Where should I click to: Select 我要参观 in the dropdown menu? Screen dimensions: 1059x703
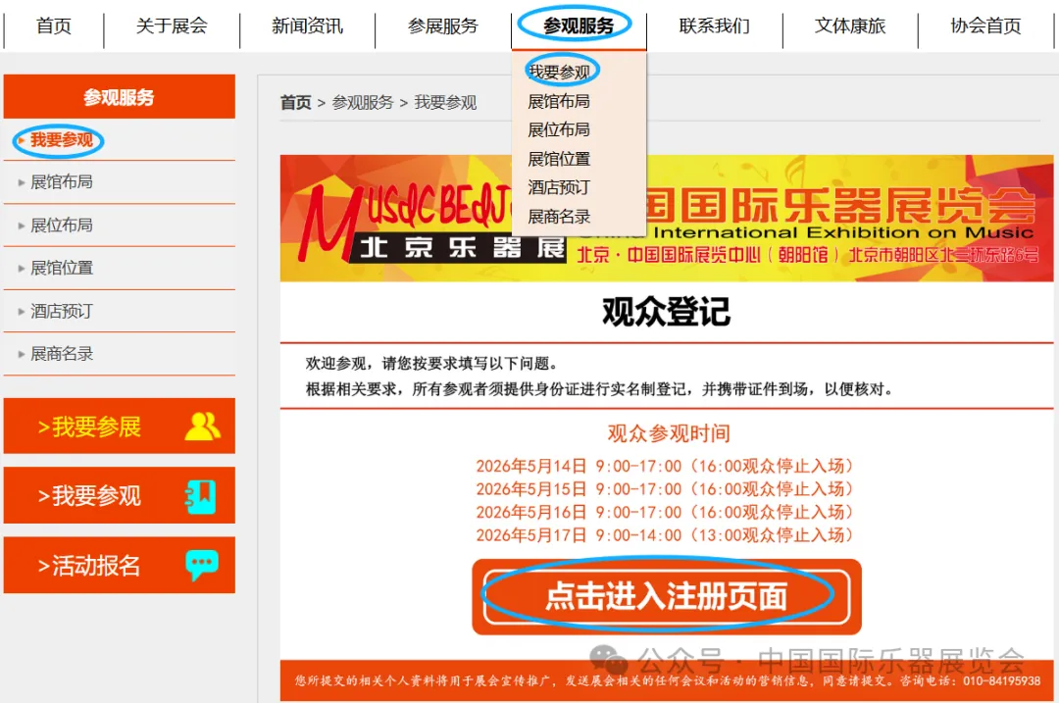[559, 72]
